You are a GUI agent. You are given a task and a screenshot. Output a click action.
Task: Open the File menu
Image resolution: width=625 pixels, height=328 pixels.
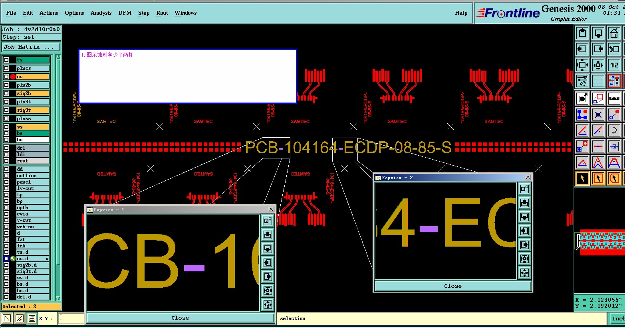pyautogui.click(x=11, y=13)
